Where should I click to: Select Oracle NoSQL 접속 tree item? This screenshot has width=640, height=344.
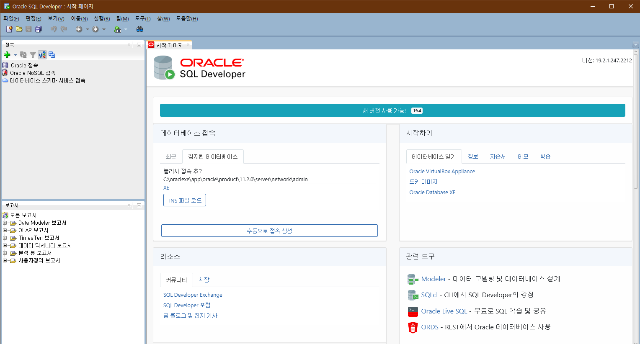33,73
